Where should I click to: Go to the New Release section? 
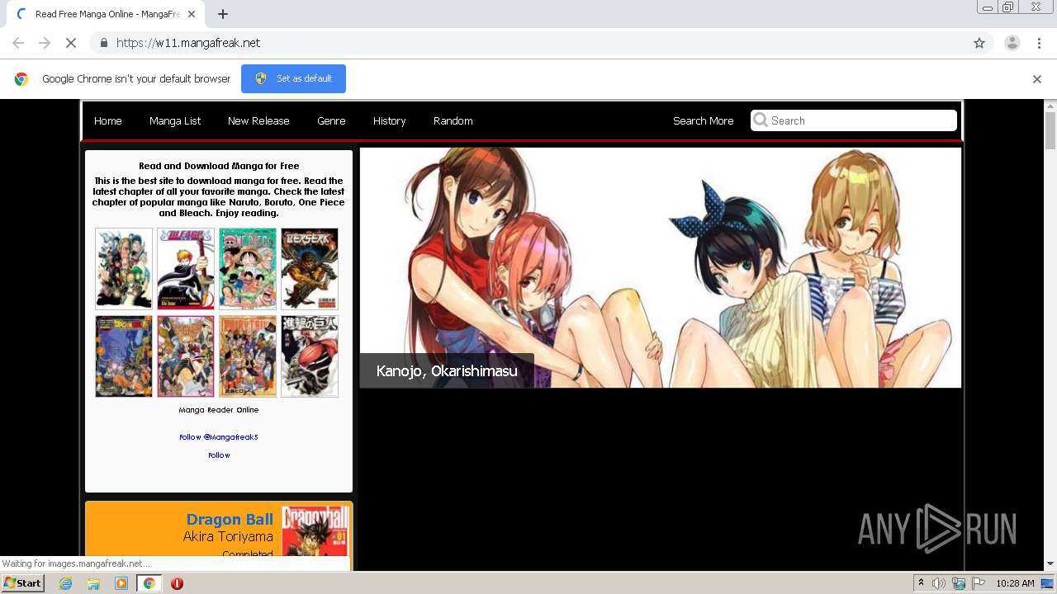[x=258, y=120]
